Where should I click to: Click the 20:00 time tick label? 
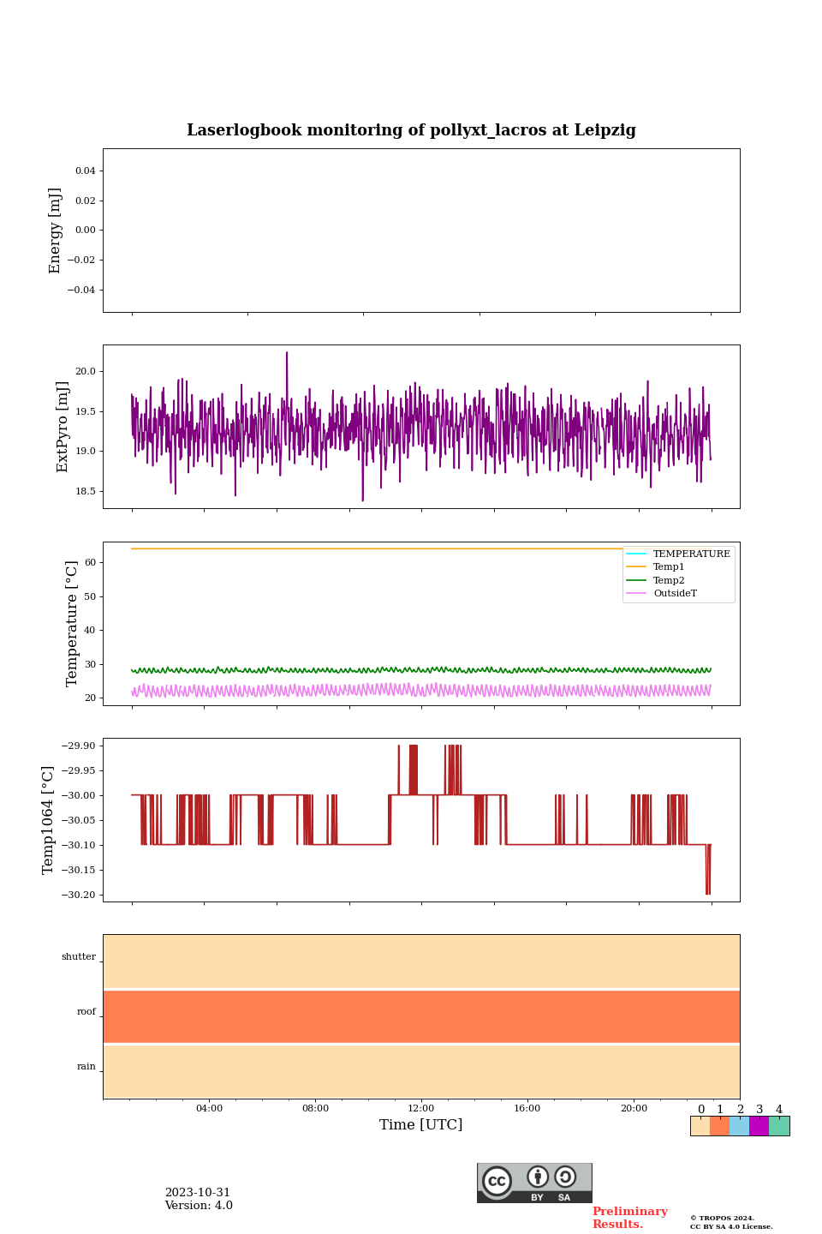634,1108
